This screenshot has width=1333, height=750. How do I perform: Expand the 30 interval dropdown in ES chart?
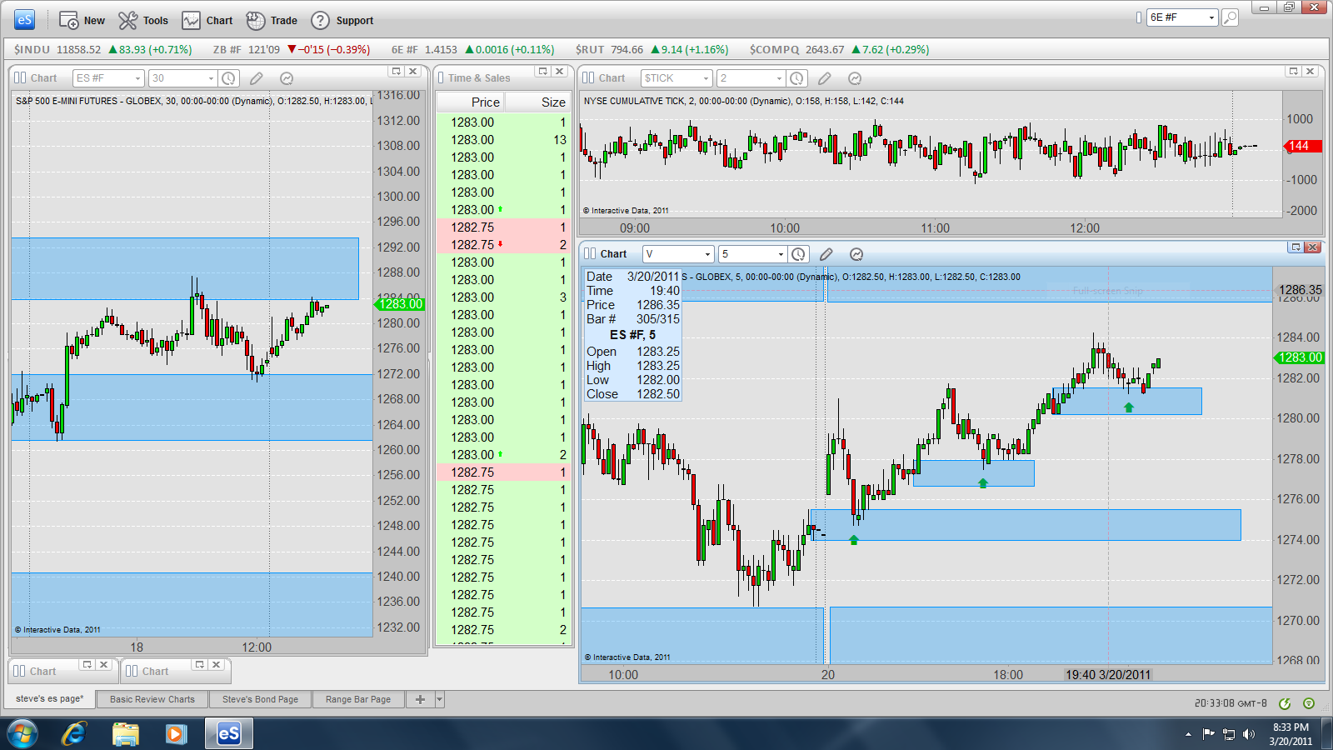[x=211, y=78]
